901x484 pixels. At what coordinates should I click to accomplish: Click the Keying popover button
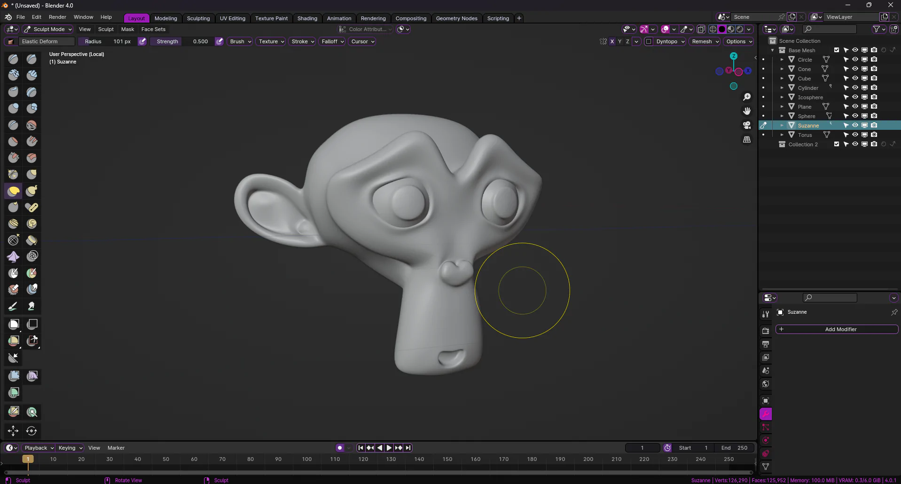pyautogui.click(x=70, y=448)
